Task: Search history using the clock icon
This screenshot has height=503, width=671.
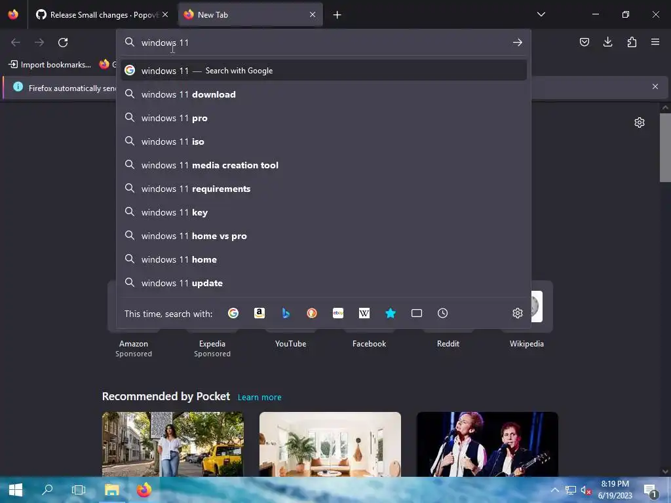Action: point(443,314)
